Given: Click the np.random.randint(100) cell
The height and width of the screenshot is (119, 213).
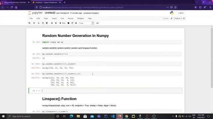Looking at the screenshot, I should (111, 54).
